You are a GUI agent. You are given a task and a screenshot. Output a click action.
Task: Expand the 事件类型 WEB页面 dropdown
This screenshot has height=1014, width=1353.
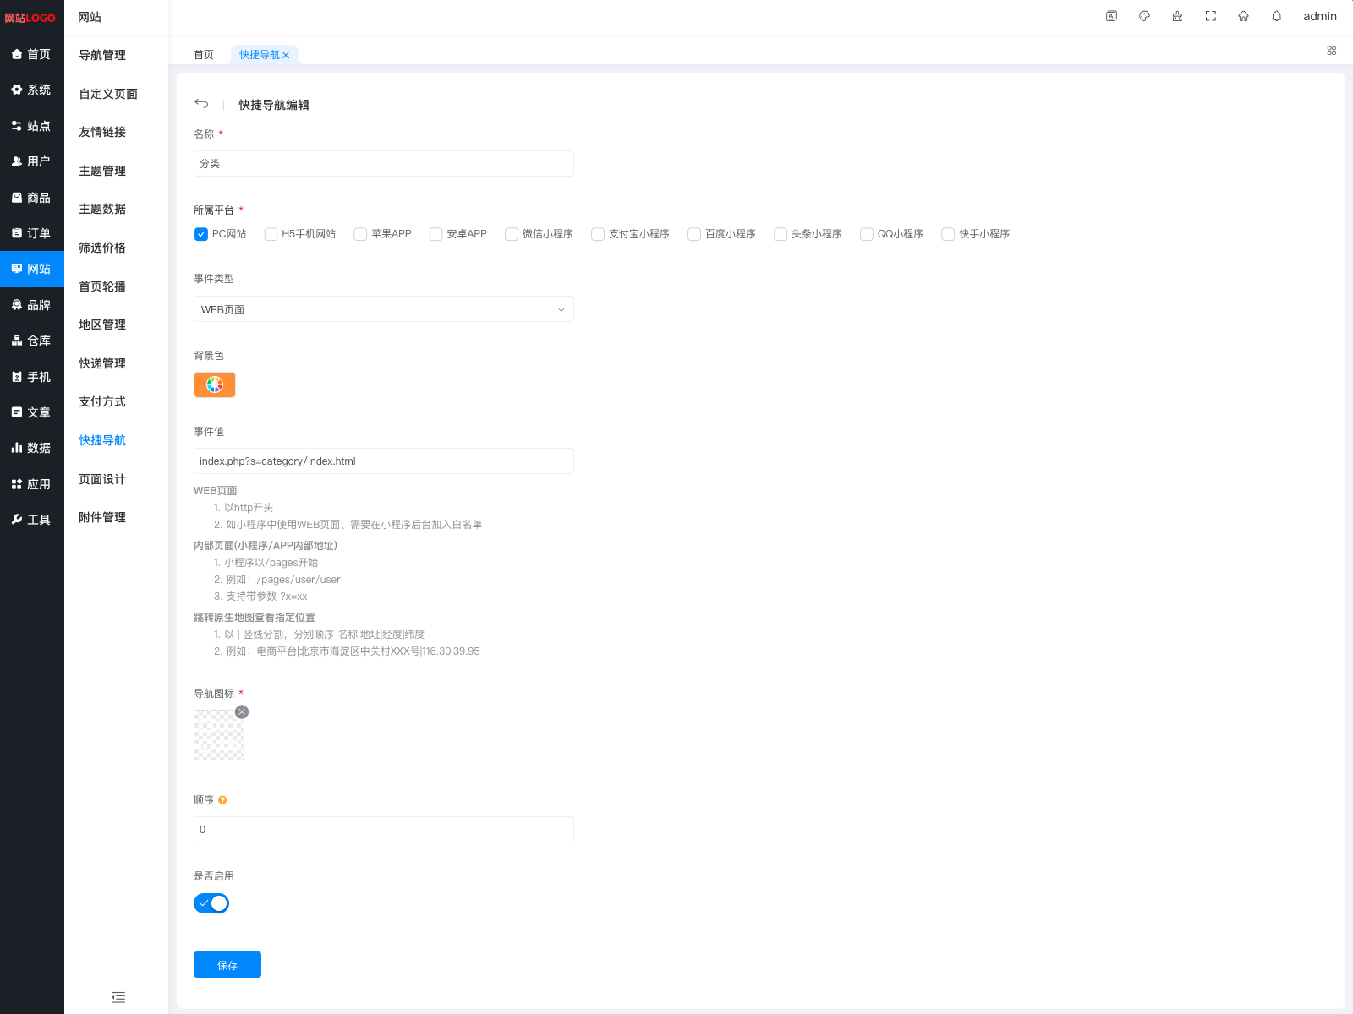[383, 309]
